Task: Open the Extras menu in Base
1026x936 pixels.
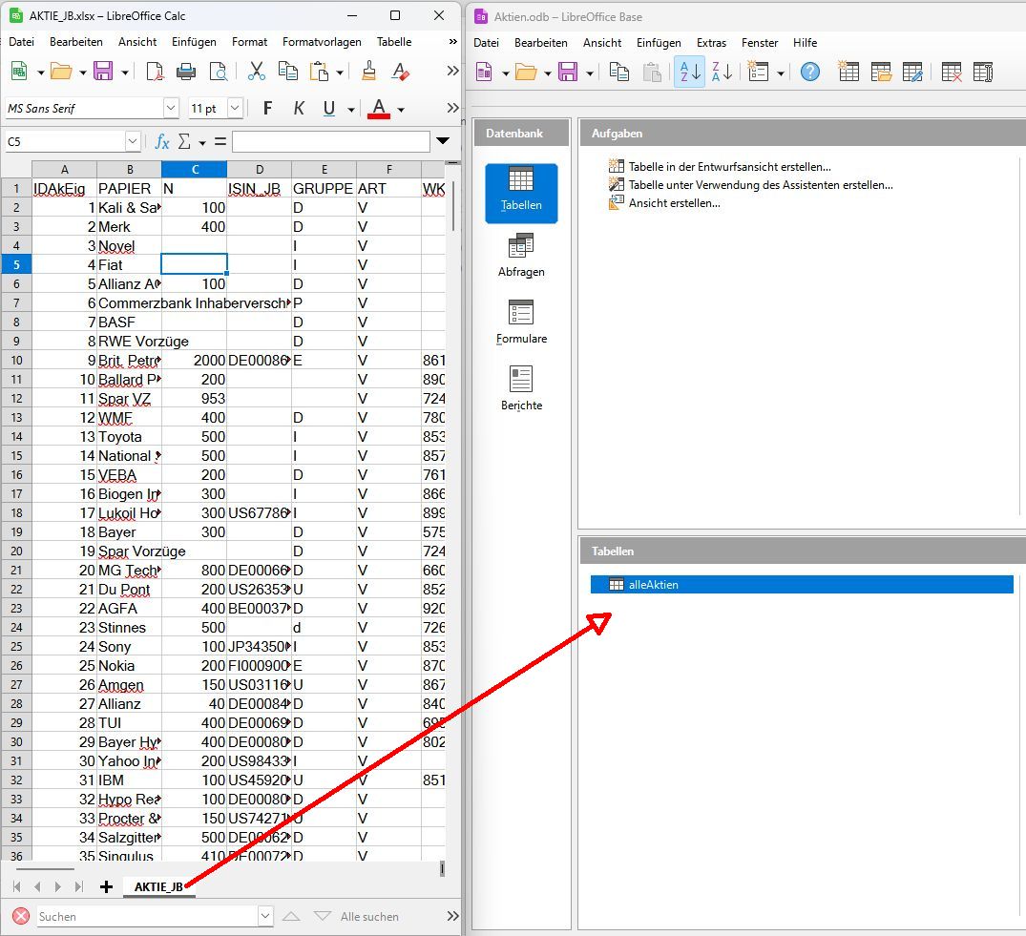Action: 711,43
